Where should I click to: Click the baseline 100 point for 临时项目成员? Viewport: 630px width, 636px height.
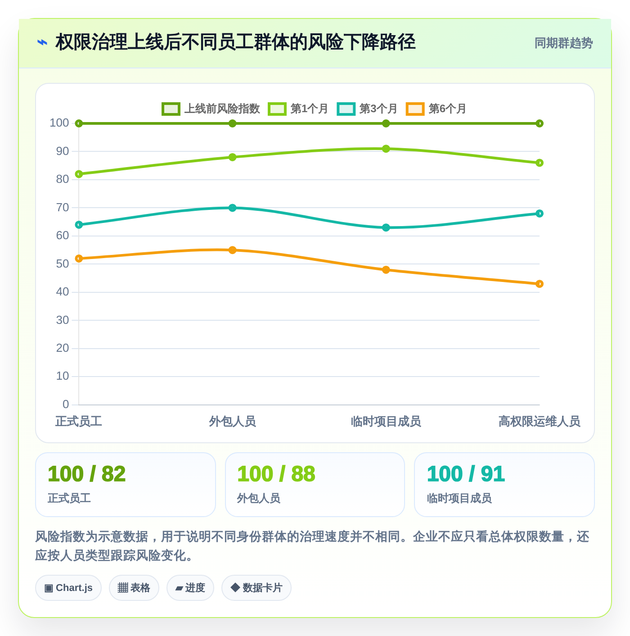click(x=386, y=123)
